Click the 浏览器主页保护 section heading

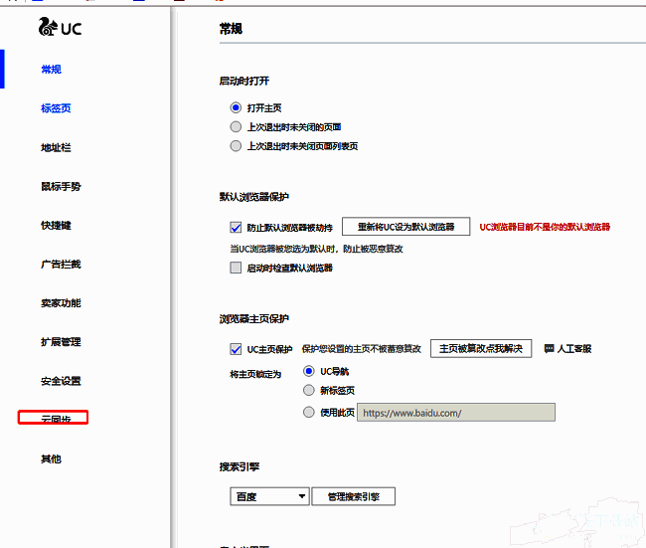pos(254,319)
